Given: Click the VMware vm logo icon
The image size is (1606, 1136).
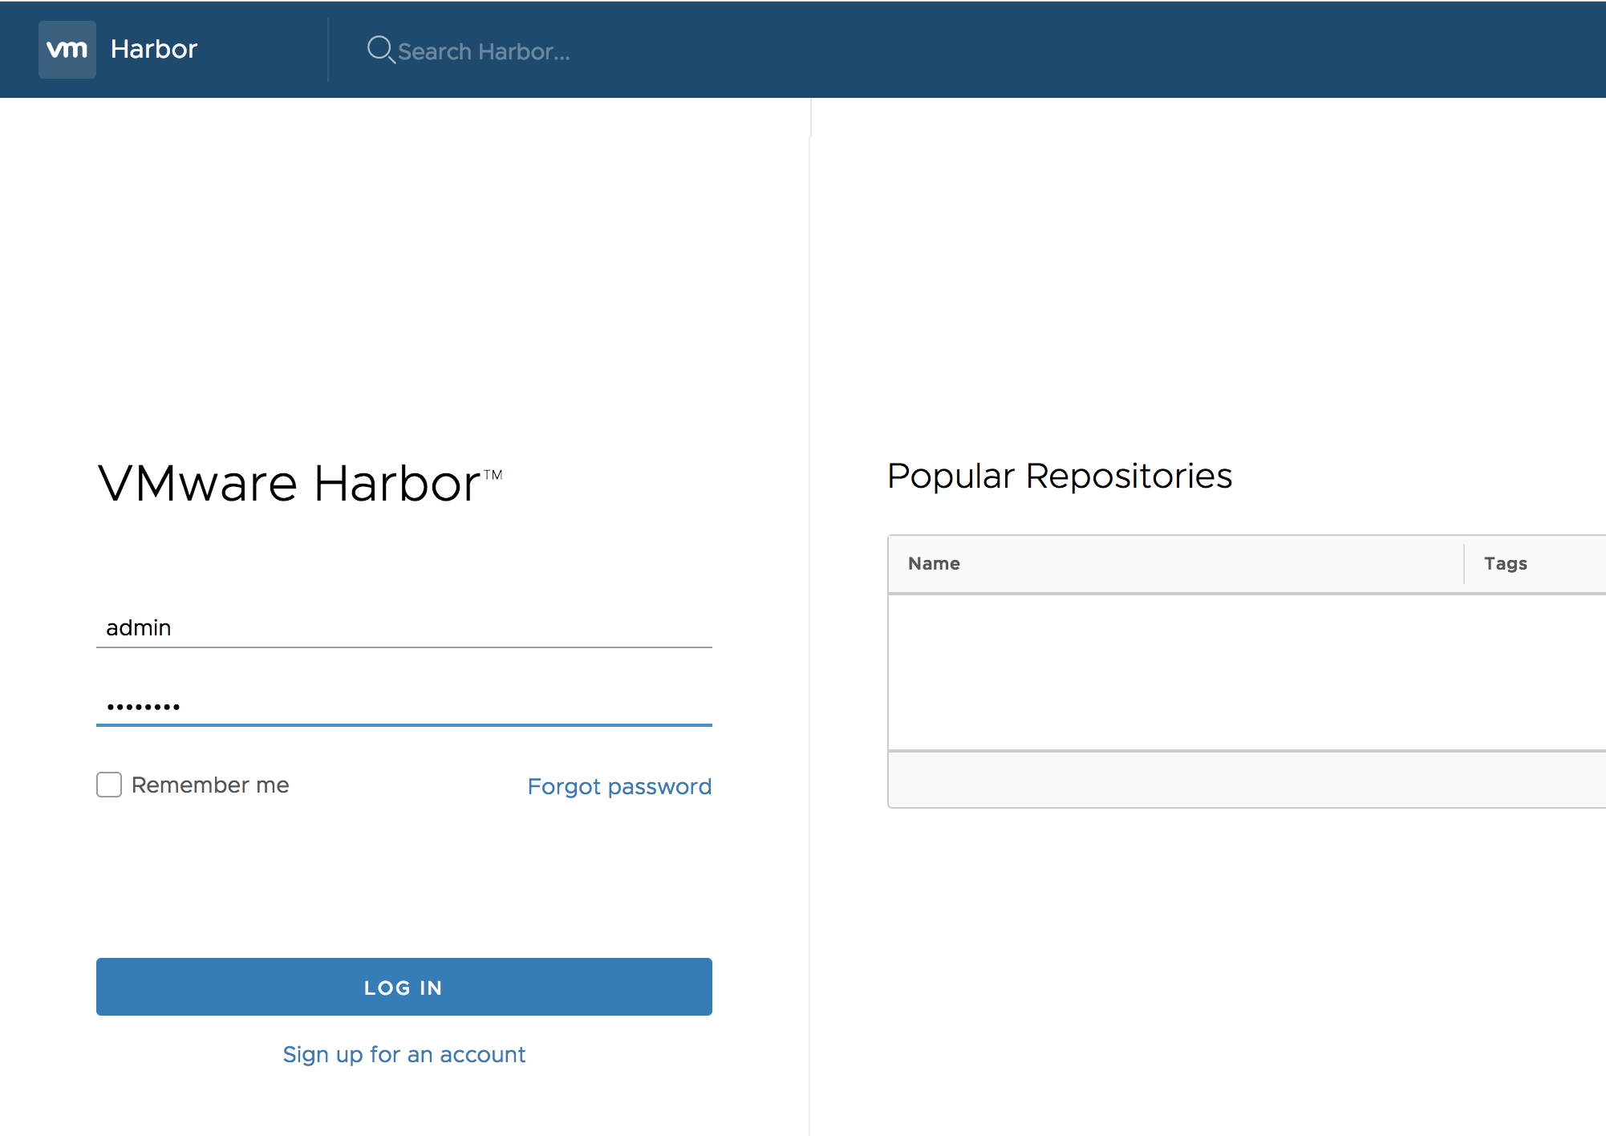Looking at the screenshot, I should click(x=67, y=50).
